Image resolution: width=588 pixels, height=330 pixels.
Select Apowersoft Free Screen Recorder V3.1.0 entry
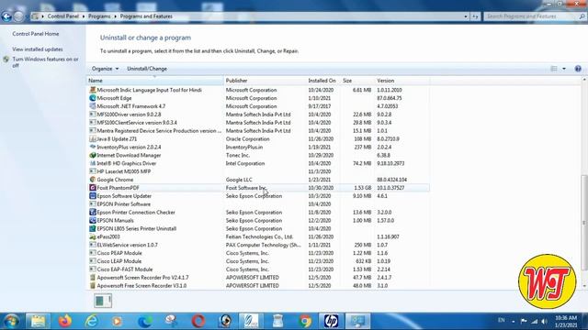(258, 286)
